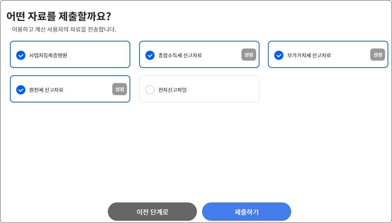Click the 제출하기 submit button
Image resolution: width=392 pixels, height=223 pixels.
click(x=247, y=212)
